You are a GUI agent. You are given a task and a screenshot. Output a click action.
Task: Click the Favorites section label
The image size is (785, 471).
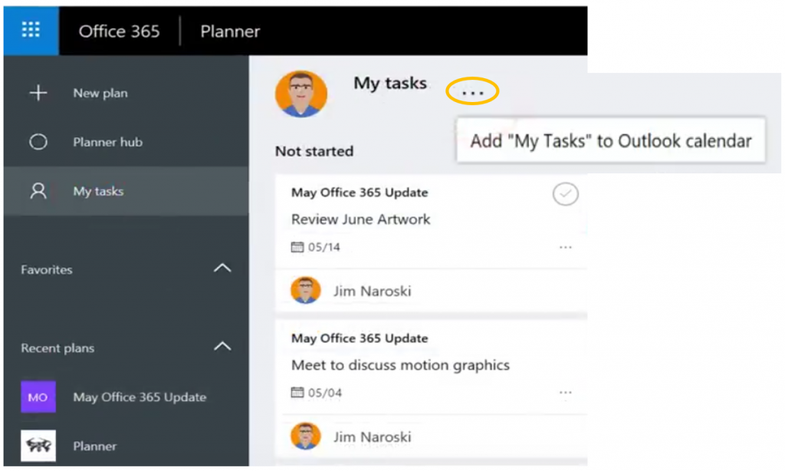tap(47, 269)
